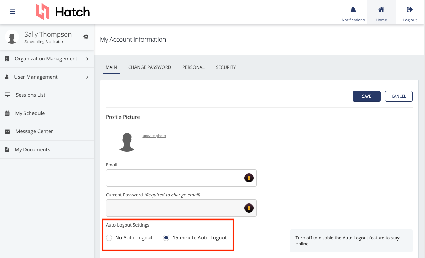Click the Auto-Logout Settings label

tap(127, 225)
